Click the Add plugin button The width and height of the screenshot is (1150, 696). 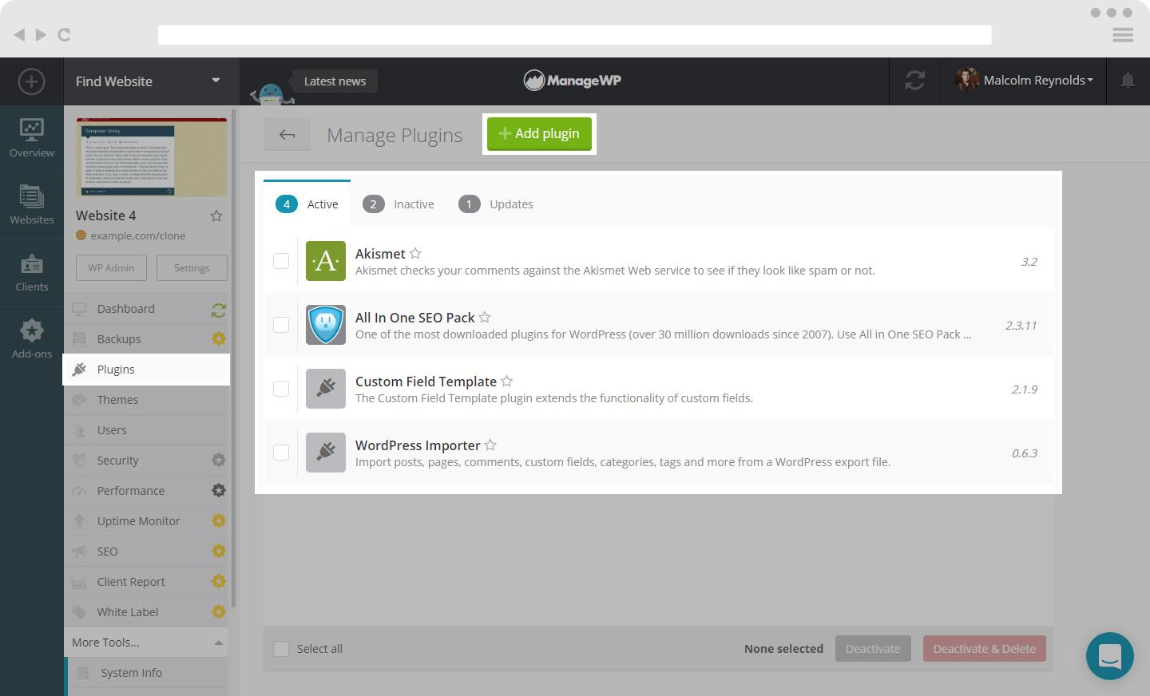539,133
